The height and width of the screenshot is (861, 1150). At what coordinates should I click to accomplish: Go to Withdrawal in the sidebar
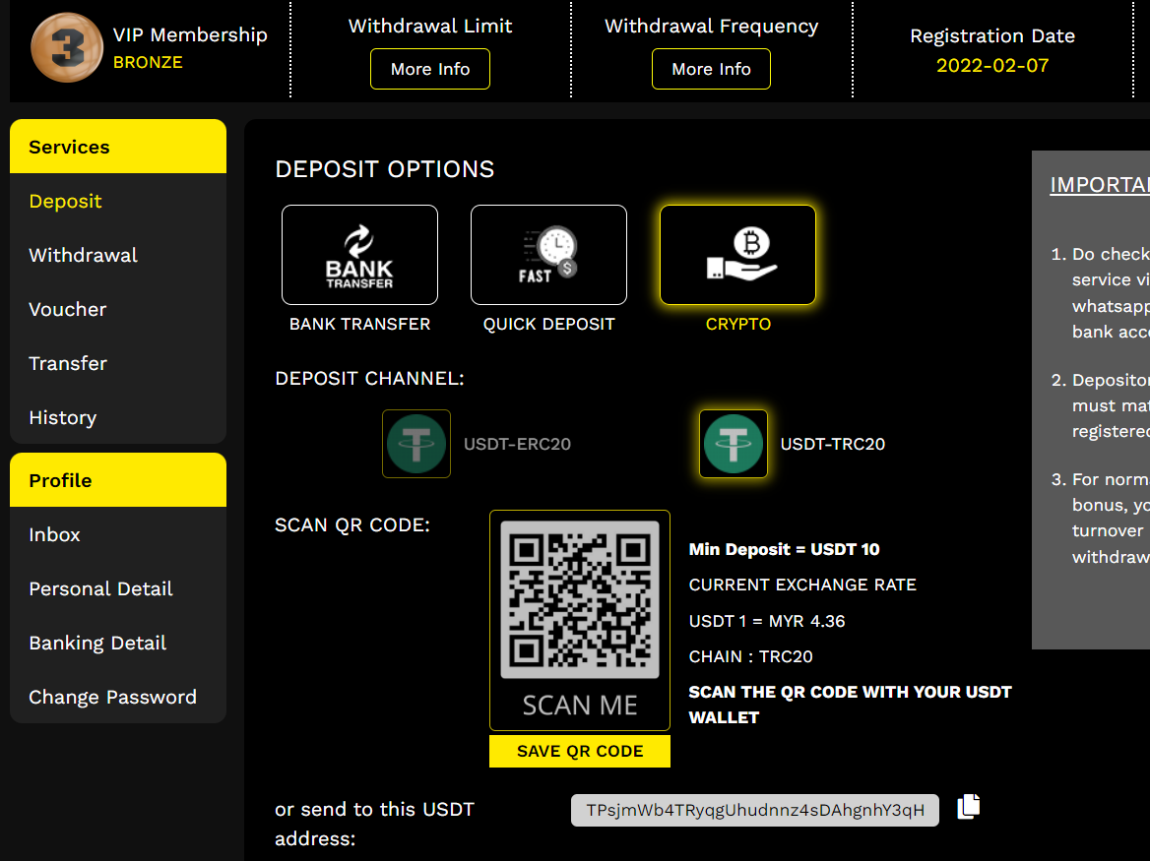point(84,255)
